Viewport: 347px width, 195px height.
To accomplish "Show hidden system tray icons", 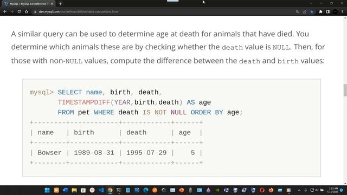I will tap(299, 190).
